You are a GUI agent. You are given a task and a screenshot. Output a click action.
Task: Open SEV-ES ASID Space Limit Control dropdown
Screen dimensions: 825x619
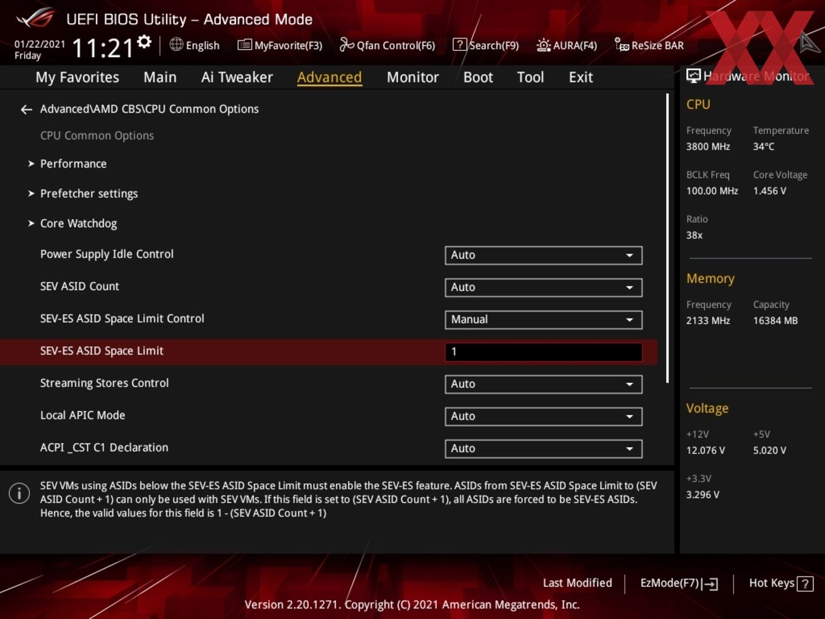coord(544,320)
